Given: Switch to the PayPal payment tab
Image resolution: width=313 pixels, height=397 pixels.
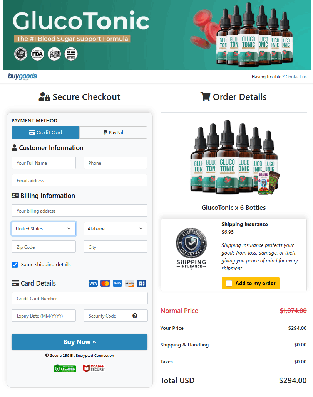Looking at the screenshot, I should pyautogui.click(x=114, y=132).
